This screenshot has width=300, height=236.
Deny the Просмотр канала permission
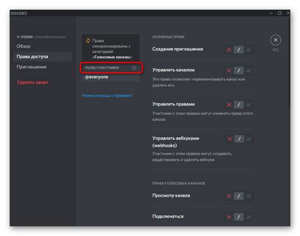pos(229,196)
